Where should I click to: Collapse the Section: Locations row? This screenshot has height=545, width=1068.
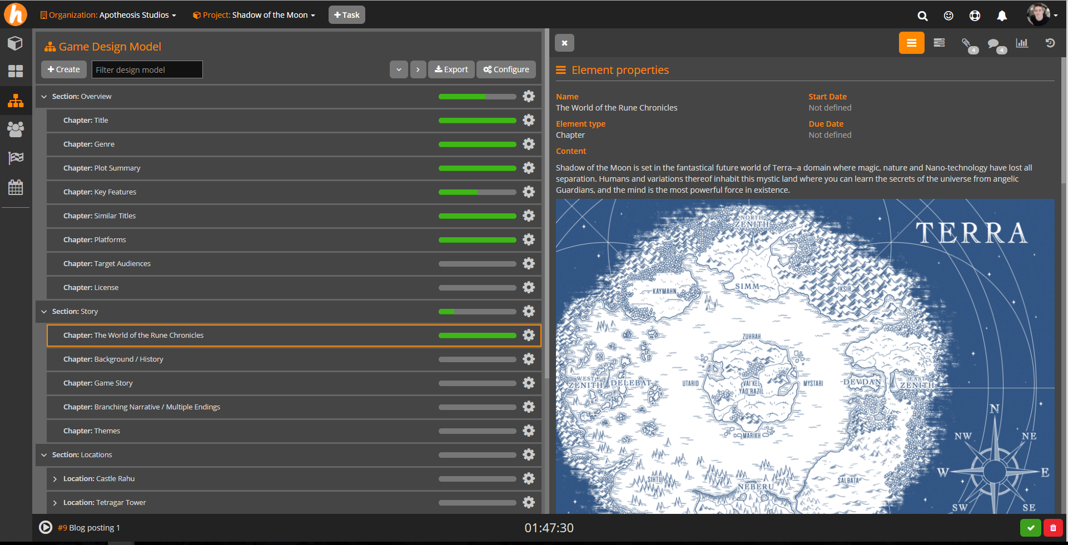point(44,455)
